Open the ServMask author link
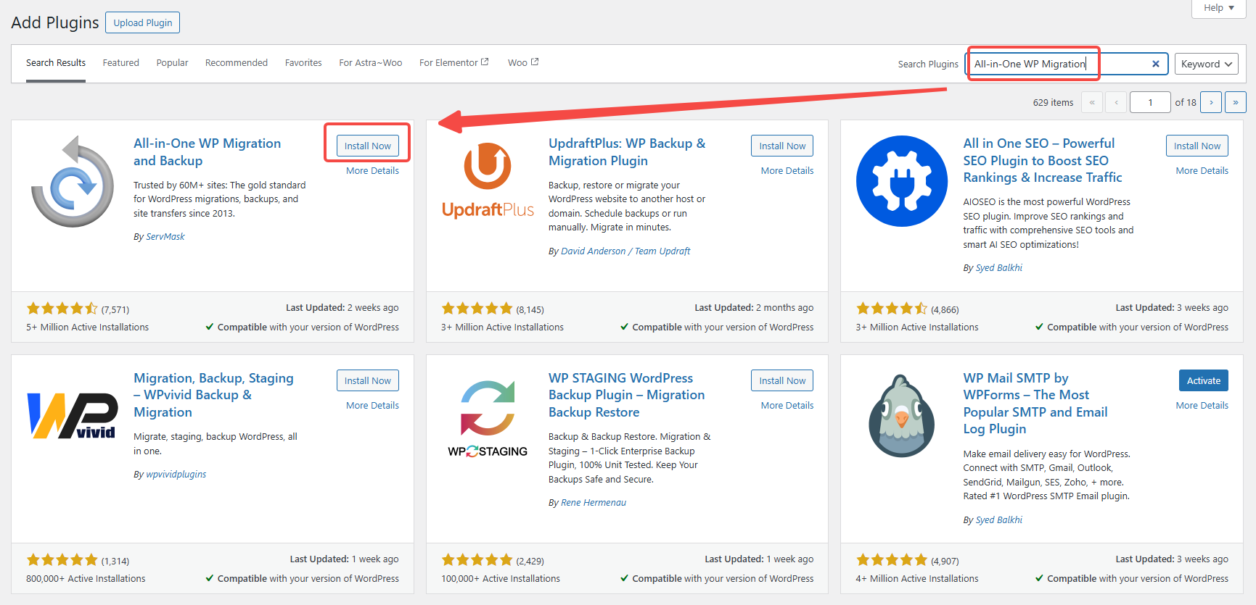 pos(165,237)
